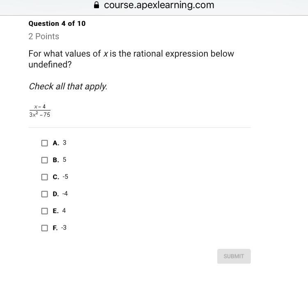Click the padlock icon beside the URL
The width and height of the screenshot is (308, 308).
97,5
